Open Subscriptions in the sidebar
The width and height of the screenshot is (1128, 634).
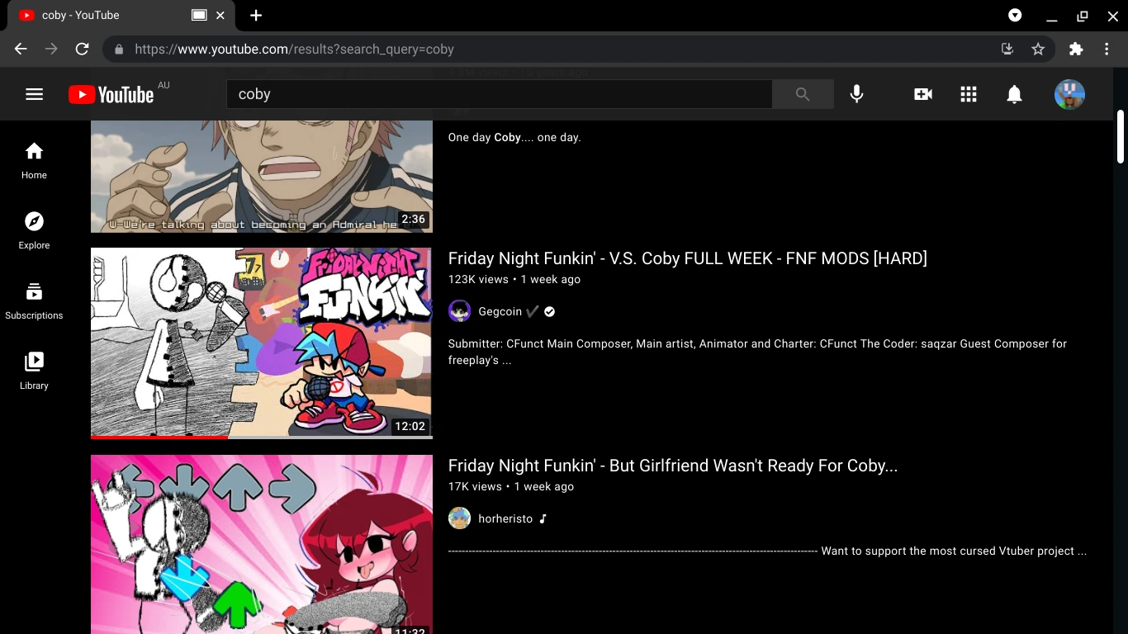(34, 300)
